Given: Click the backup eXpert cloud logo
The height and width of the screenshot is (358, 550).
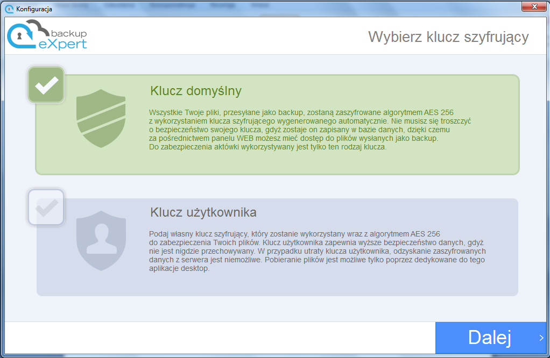Looking at the screenshot, I should 47,35.
